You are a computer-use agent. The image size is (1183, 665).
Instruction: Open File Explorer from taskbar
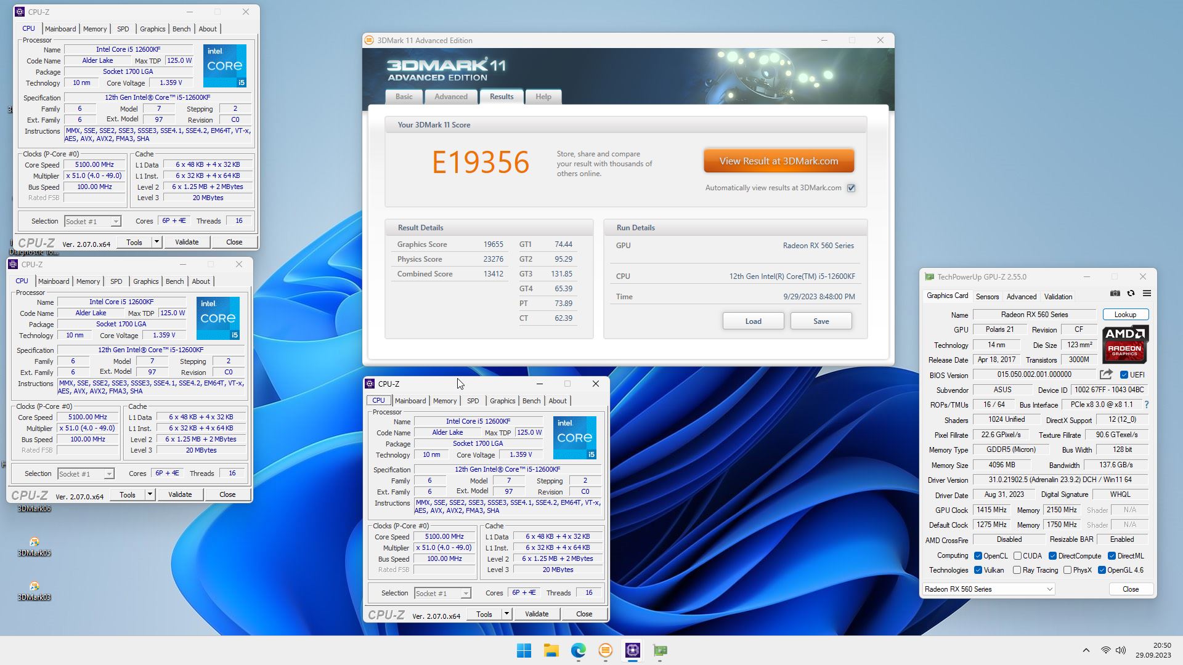(551, 650)
